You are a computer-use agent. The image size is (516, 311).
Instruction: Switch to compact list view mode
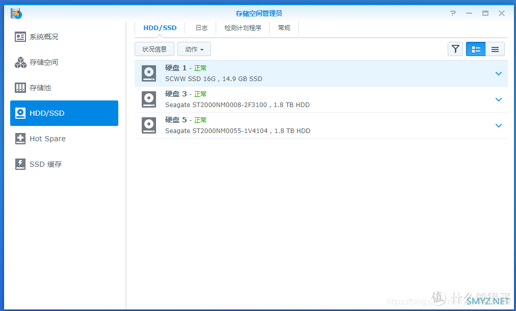495,49
